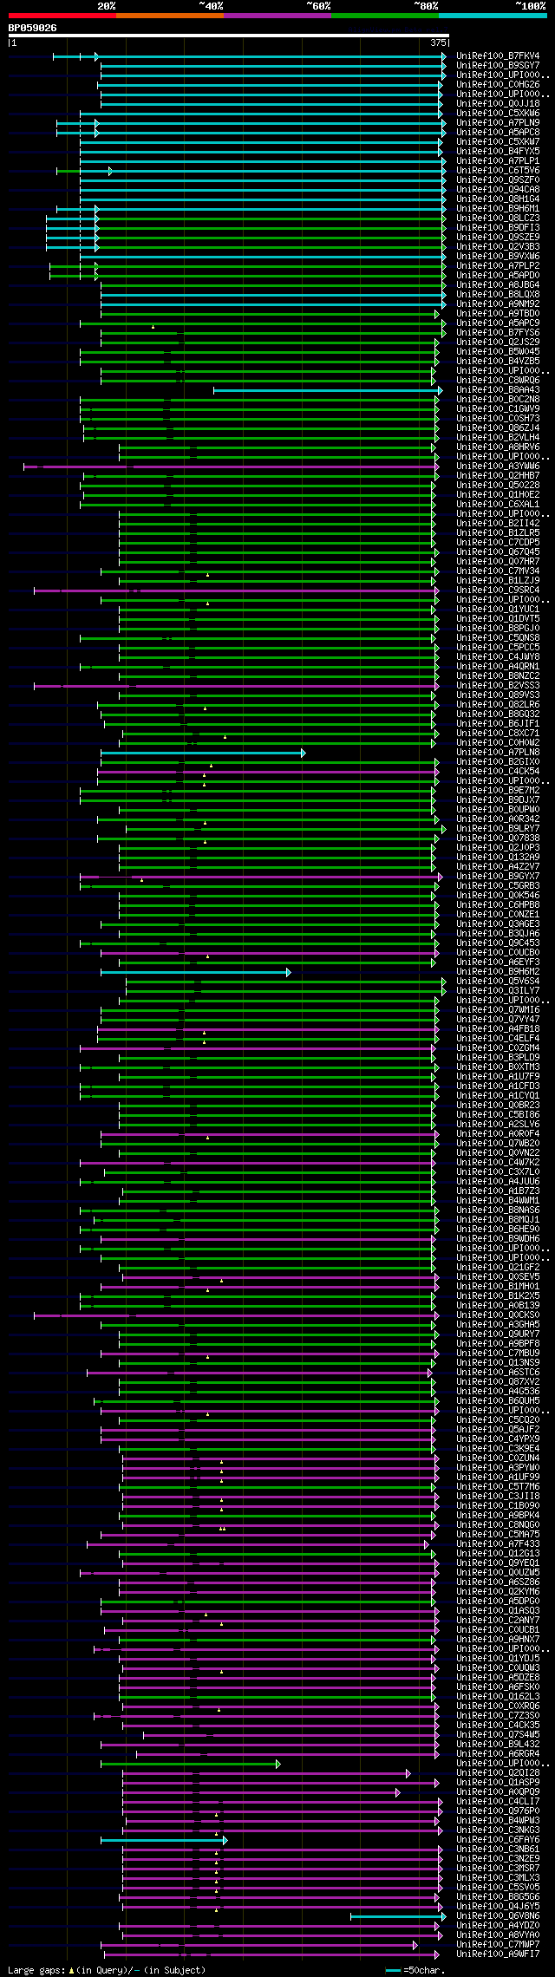The height and width of the screenshot is (1977, 555).
Task: Select the UniRef100_A9TBD0 label
Action: pyautogui.click(x=498, y=314)
